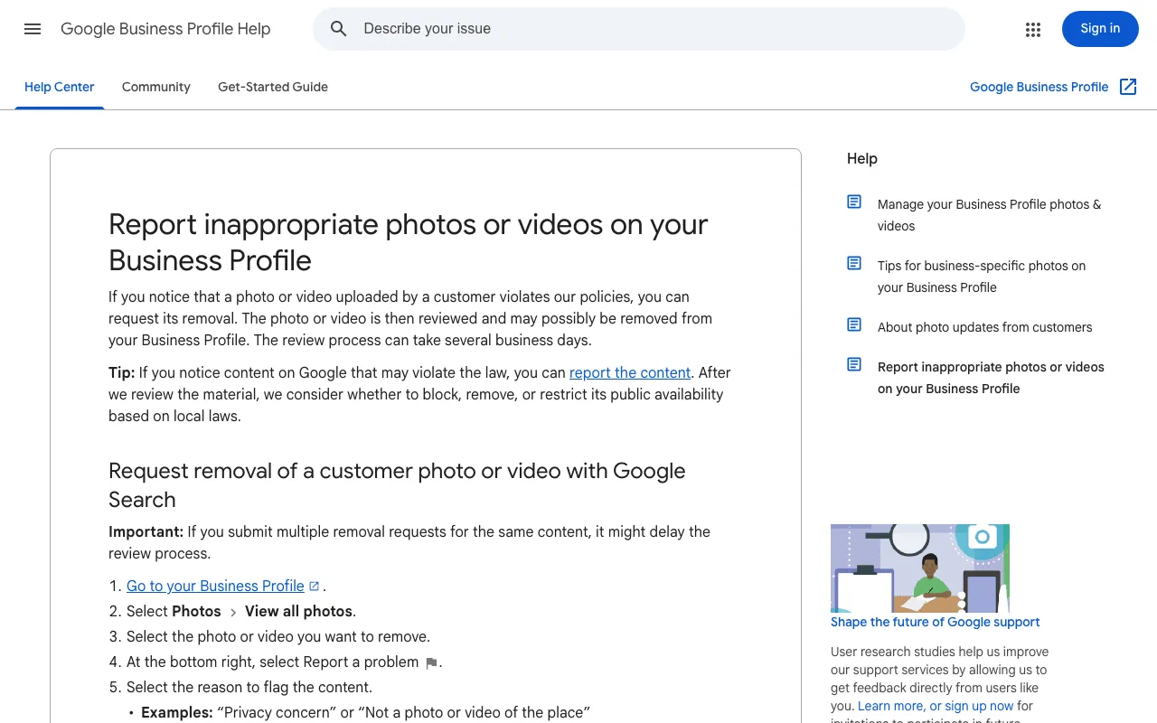
Task: Switch to the Help Center tab
Action: (60, 87)
